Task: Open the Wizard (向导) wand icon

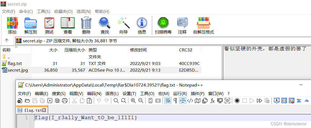Action: (123, 23)
